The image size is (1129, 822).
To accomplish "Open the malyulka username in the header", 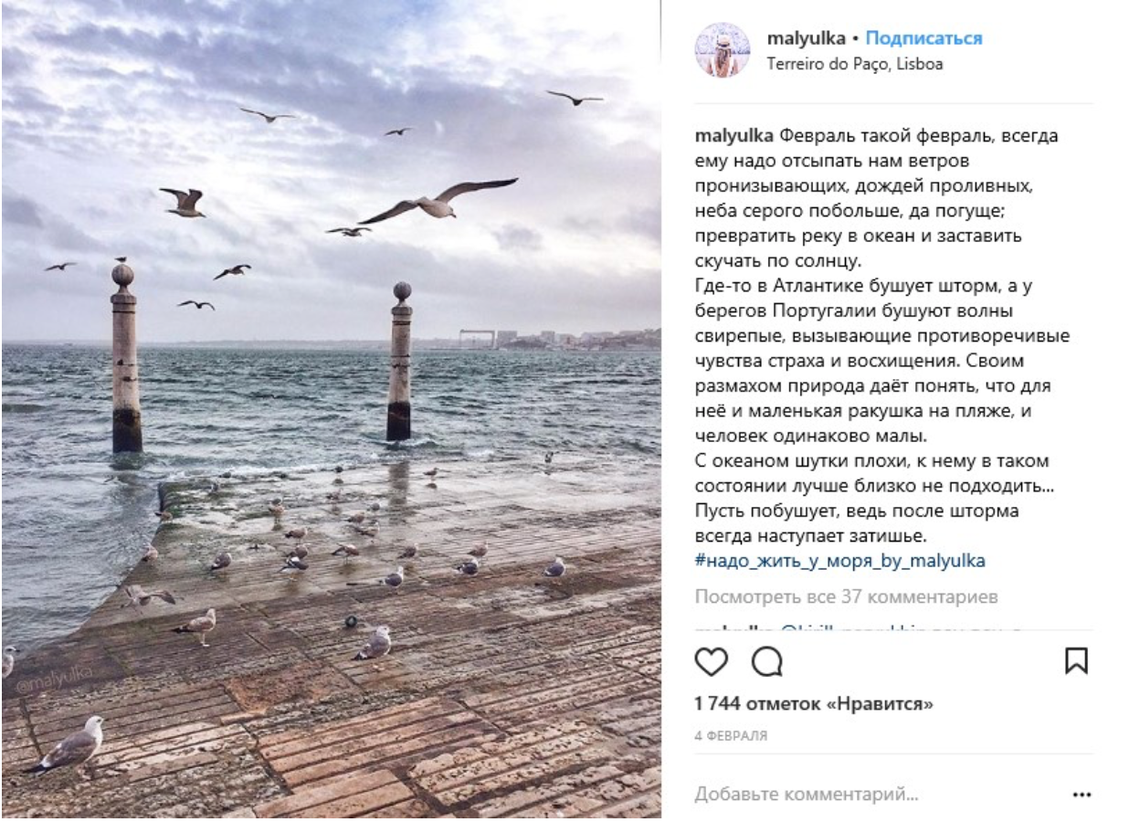I will [806, 38].
